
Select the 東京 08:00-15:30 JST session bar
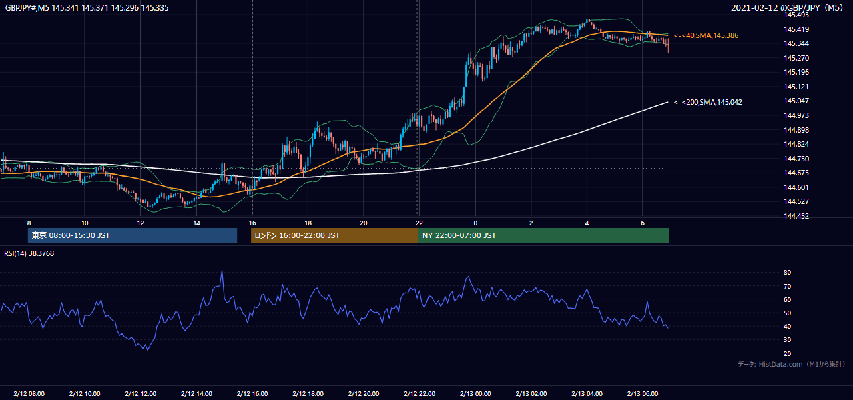pos(132,235)
